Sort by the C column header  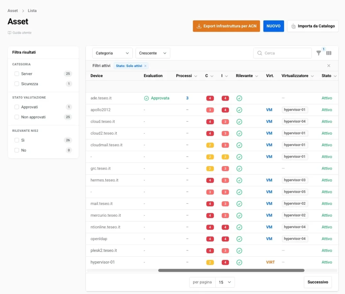(x=209, y=76)
